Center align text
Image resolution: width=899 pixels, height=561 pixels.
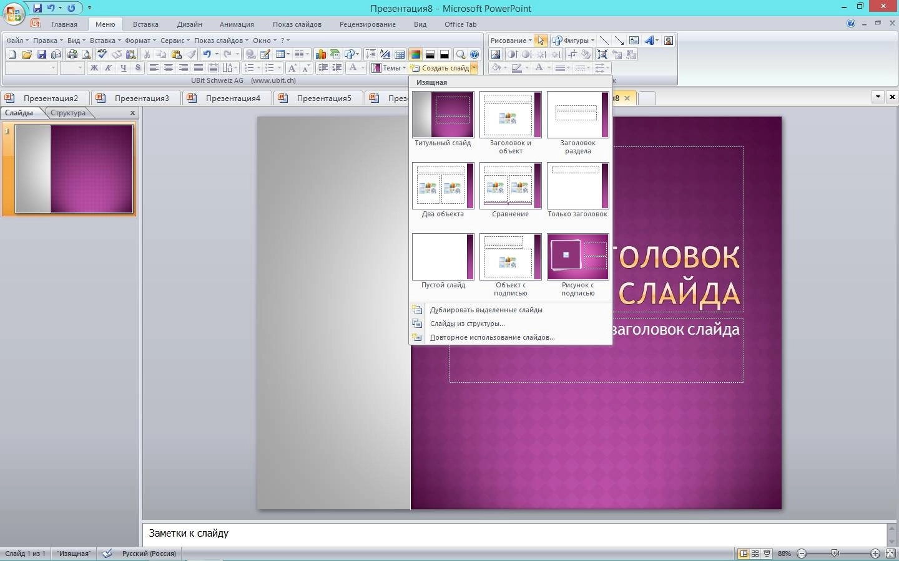click(x=169, y=68)
